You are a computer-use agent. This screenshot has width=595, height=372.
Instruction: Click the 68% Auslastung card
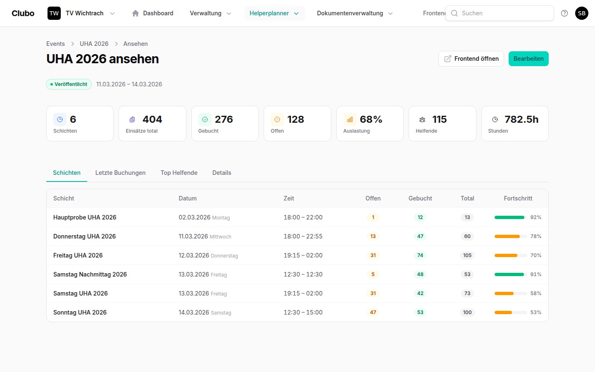[370, 124]
